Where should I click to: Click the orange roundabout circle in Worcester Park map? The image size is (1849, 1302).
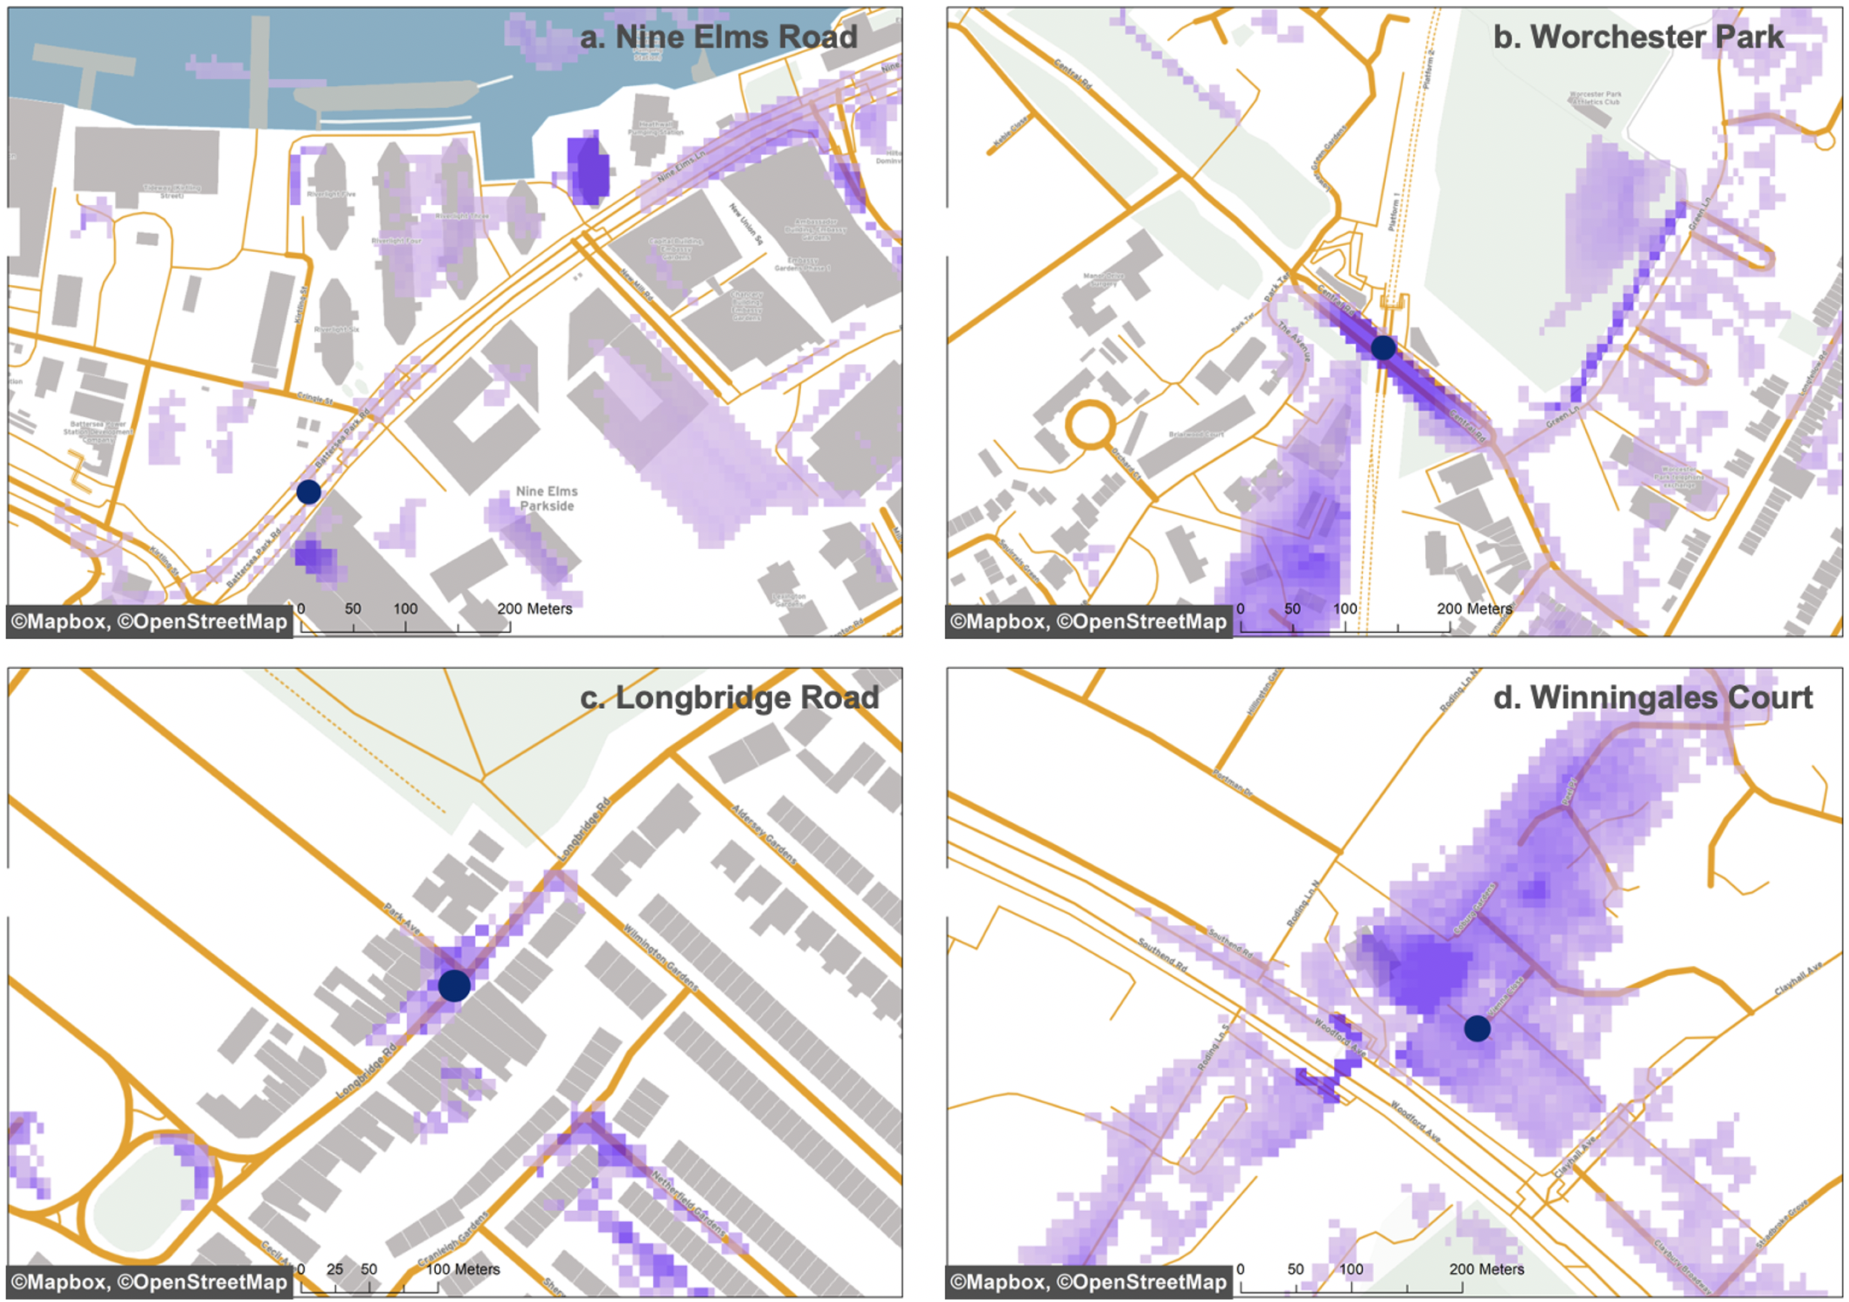click(1091, 425)
